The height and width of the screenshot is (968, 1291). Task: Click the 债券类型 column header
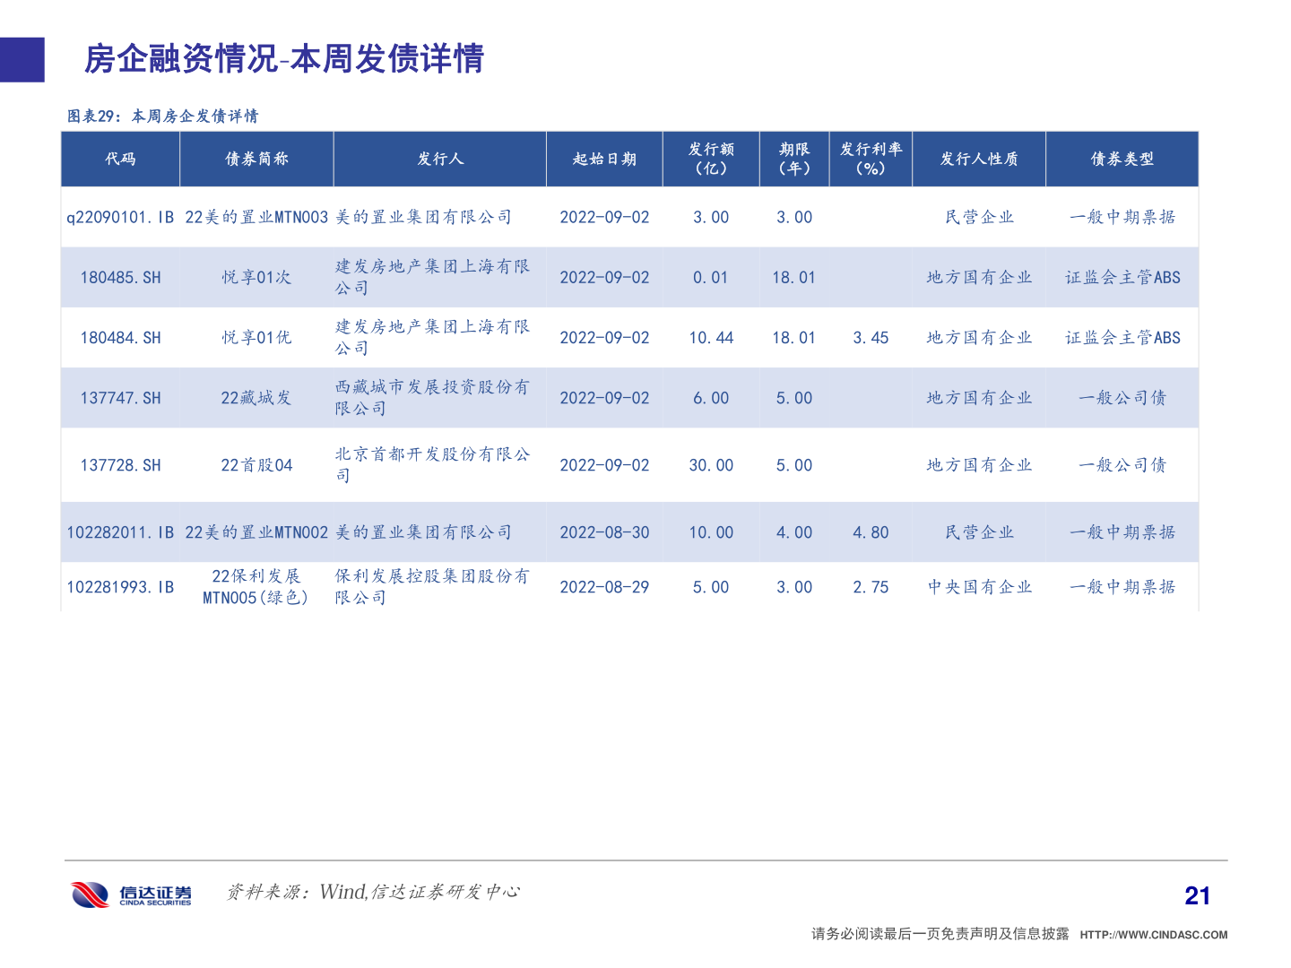click(x=1122, y=159)
